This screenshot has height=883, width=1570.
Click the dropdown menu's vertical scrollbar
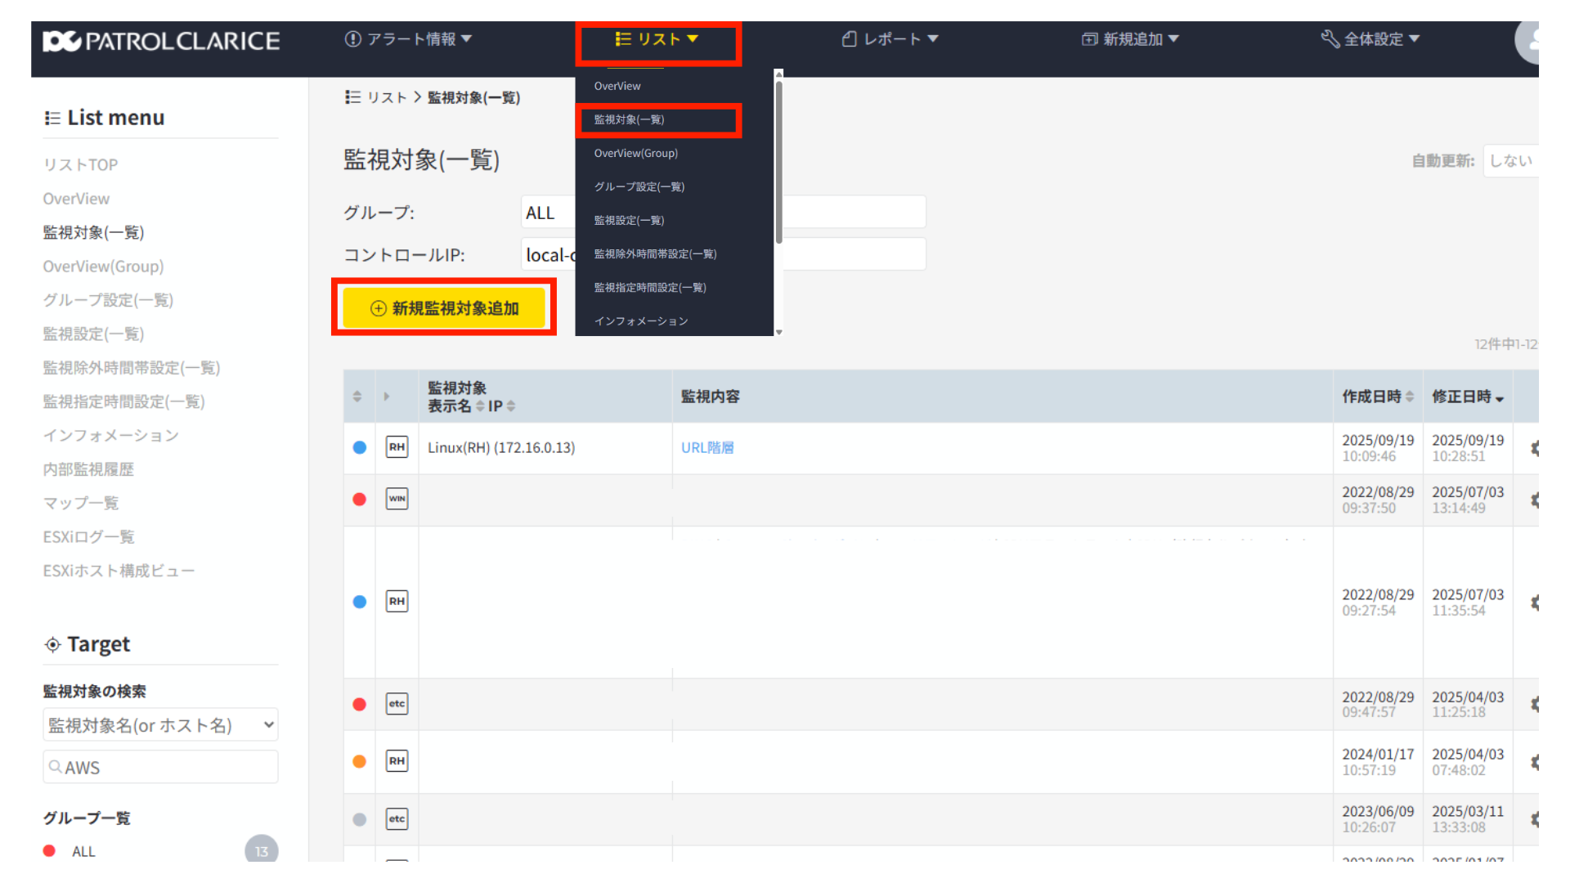[x=778, y=164]
